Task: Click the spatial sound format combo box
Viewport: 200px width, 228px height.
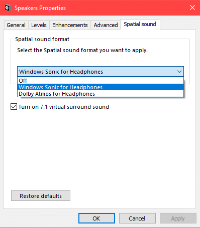Action: (x=101, y=72)
